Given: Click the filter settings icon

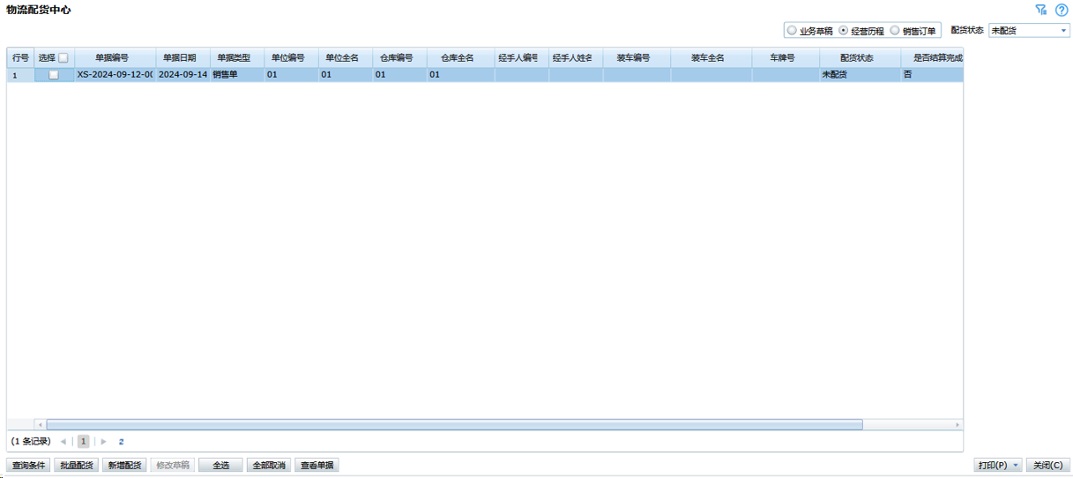Looking at the screenshot, I should click(x=1041, y=10).
